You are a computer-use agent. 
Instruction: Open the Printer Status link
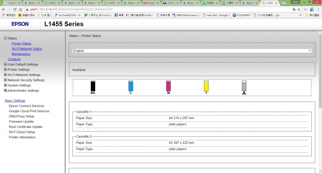[21, 43]
